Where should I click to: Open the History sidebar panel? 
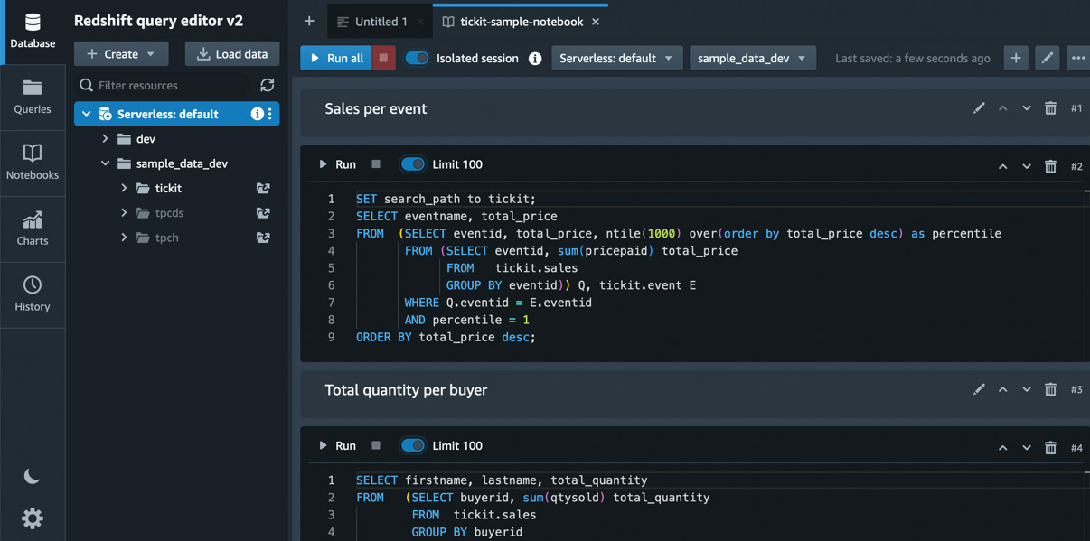[33, 294]
